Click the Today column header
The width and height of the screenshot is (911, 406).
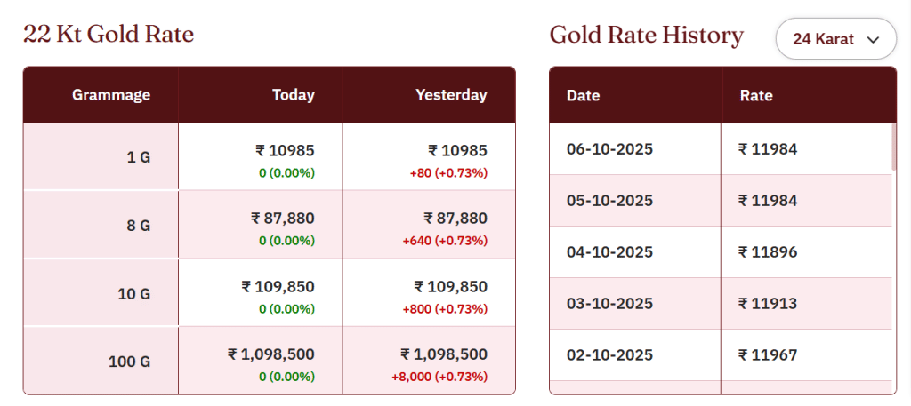click(293, 95)
